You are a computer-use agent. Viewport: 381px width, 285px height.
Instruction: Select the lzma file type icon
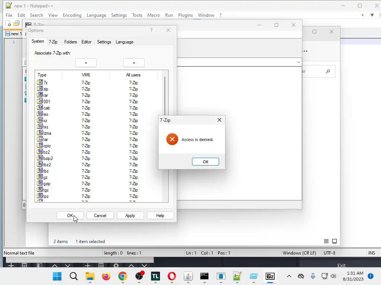coord(40,132)
